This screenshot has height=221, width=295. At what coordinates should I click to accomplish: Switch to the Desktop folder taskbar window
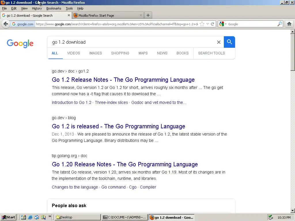77,217
